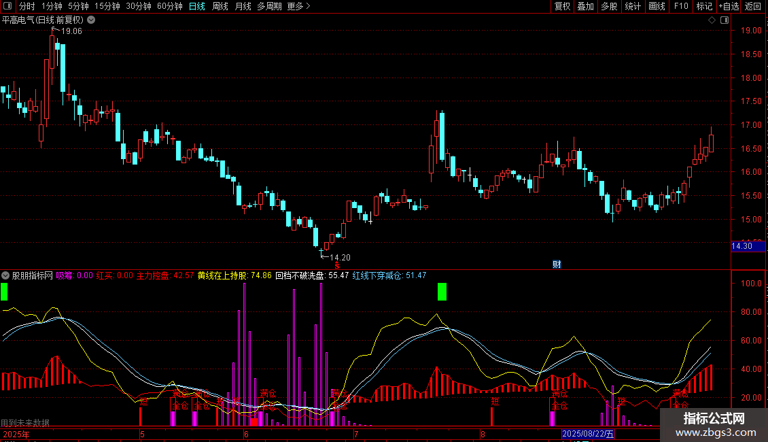Image resolution: width=768 pixels, height=442 pixels.
Task: Open the F10 company info
Action: (x=680, y=7)
